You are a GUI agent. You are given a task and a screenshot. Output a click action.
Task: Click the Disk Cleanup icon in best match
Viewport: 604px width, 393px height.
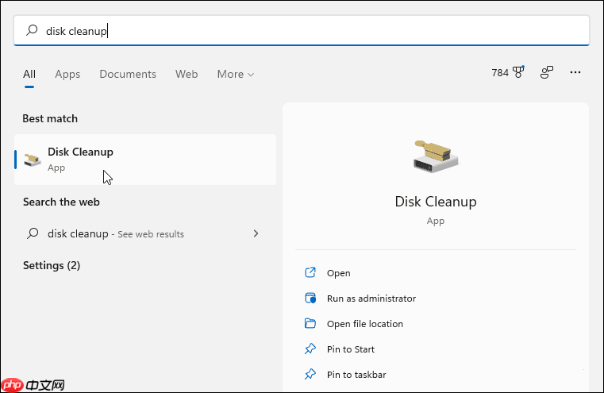33,159
